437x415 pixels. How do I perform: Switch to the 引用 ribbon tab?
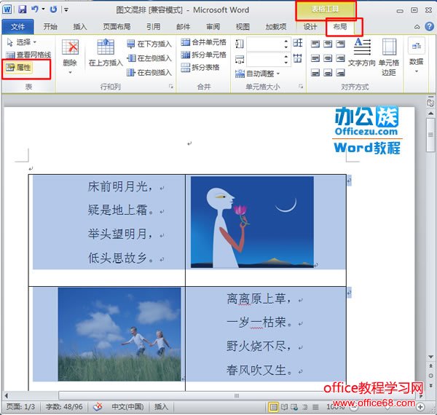tap(154, 27)
